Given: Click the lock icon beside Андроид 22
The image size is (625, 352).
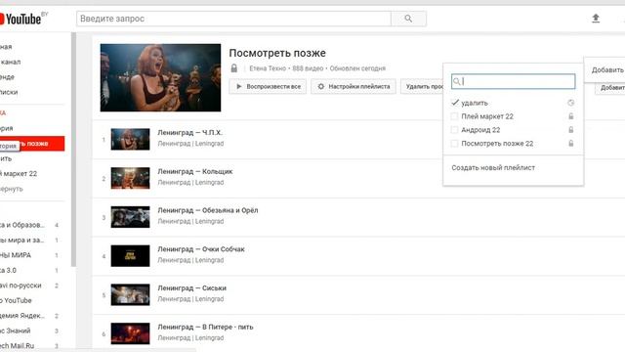Looking at the screenshot, I should tap(570, 130).
